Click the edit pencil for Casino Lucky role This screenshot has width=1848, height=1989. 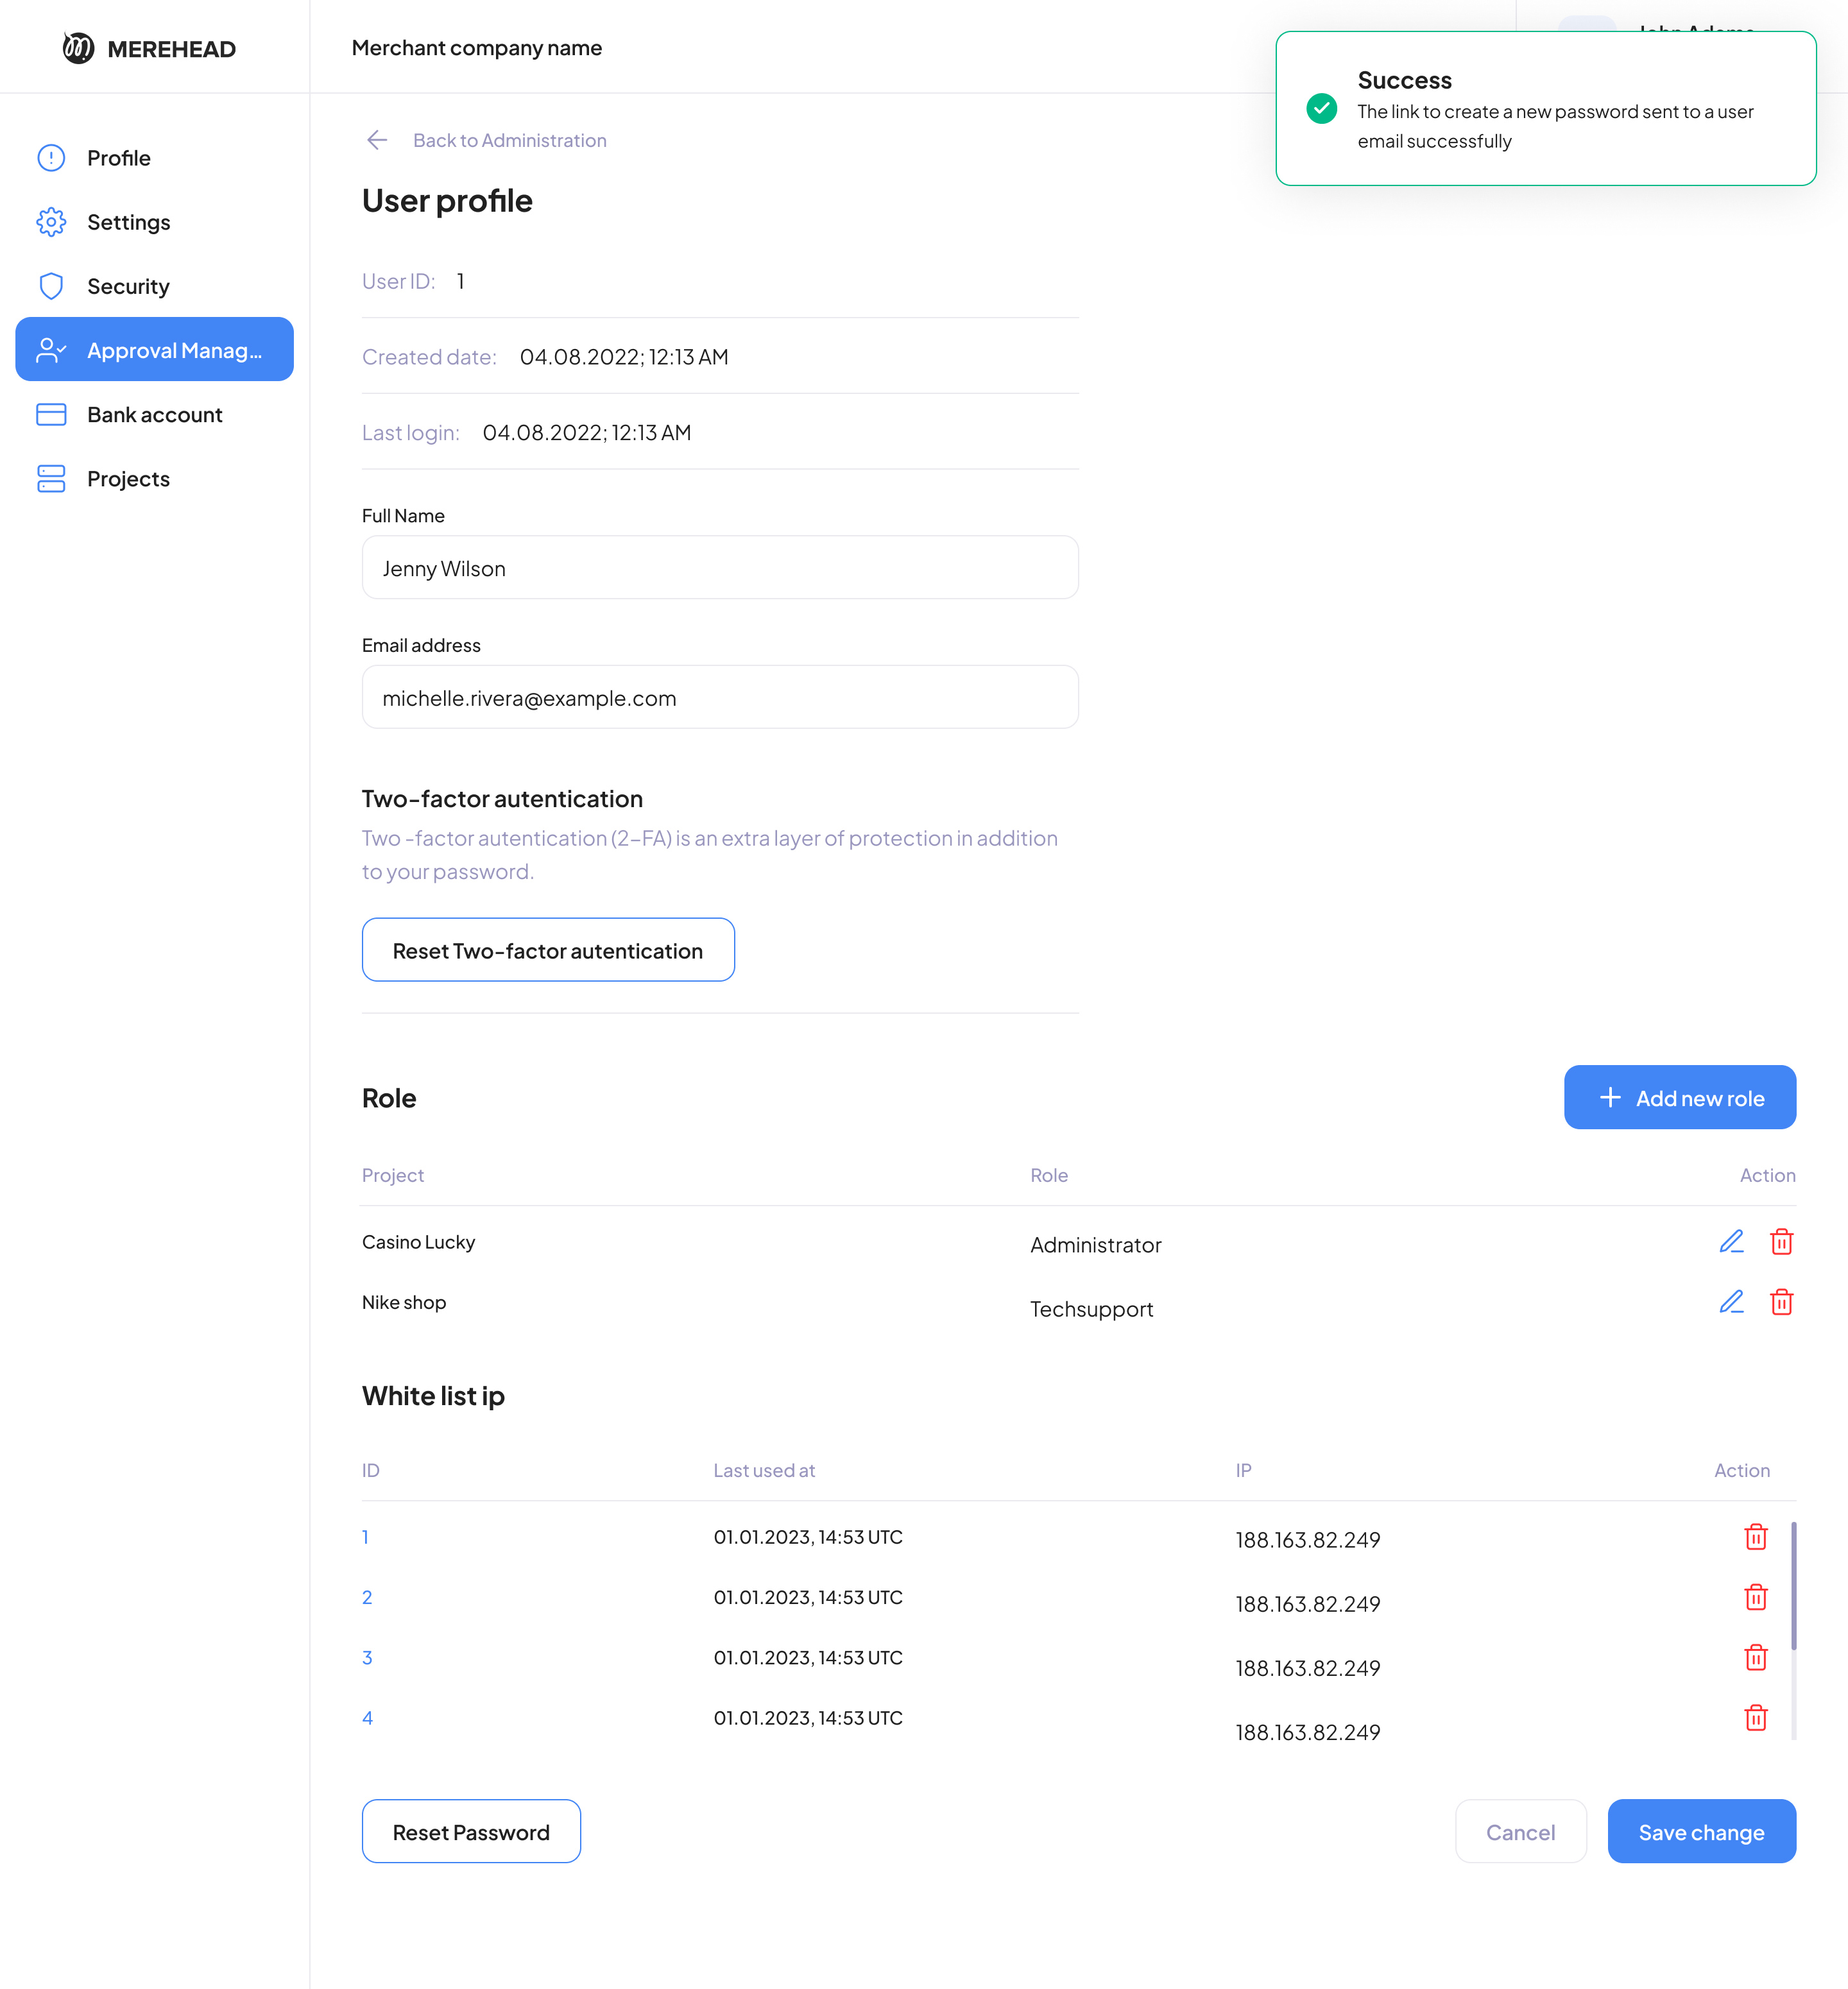[x=1731, y=1242]
